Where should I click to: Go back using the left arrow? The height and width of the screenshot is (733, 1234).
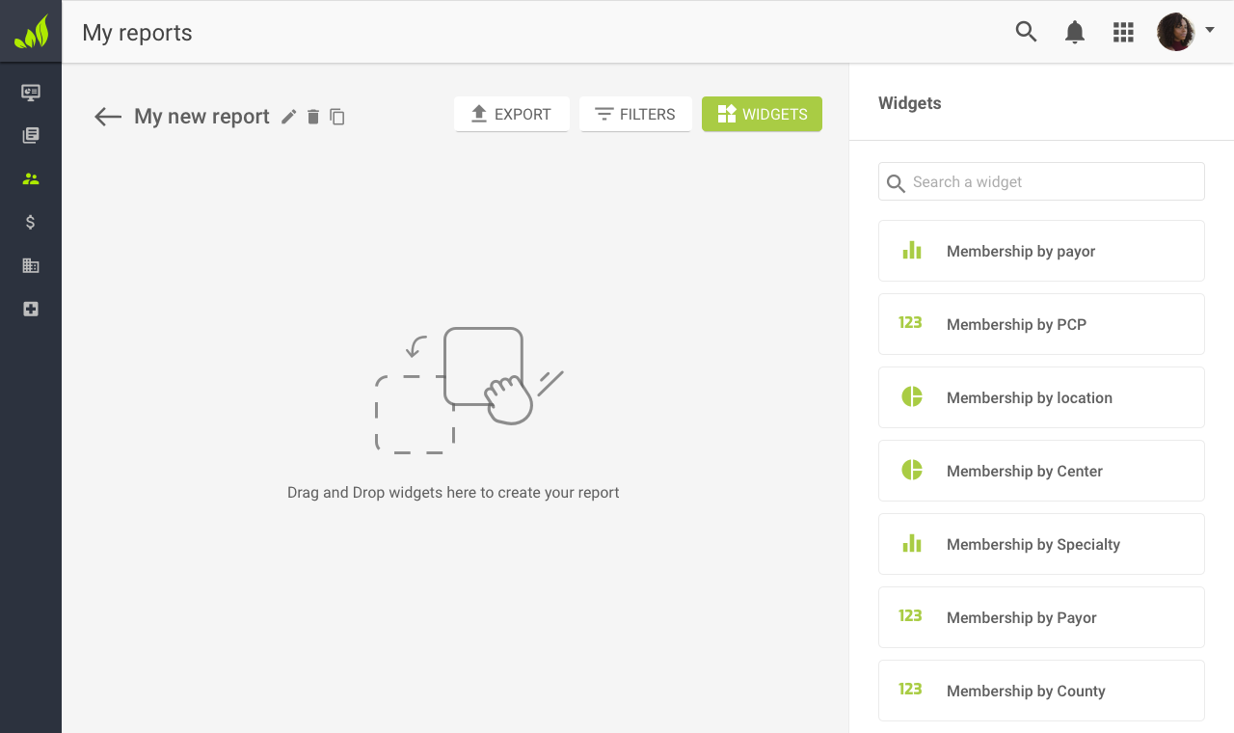pos(108,117)
